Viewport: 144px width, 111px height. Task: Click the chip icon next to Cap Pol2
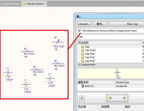[82, 57]
